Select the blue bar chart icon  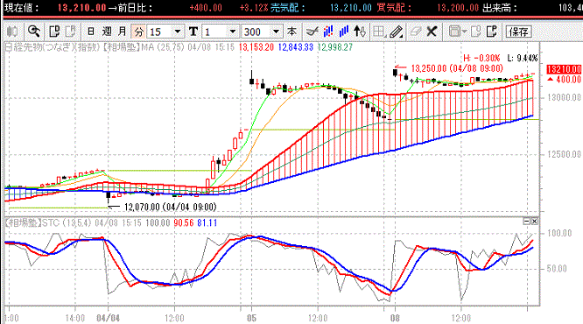tap(343, 32)
